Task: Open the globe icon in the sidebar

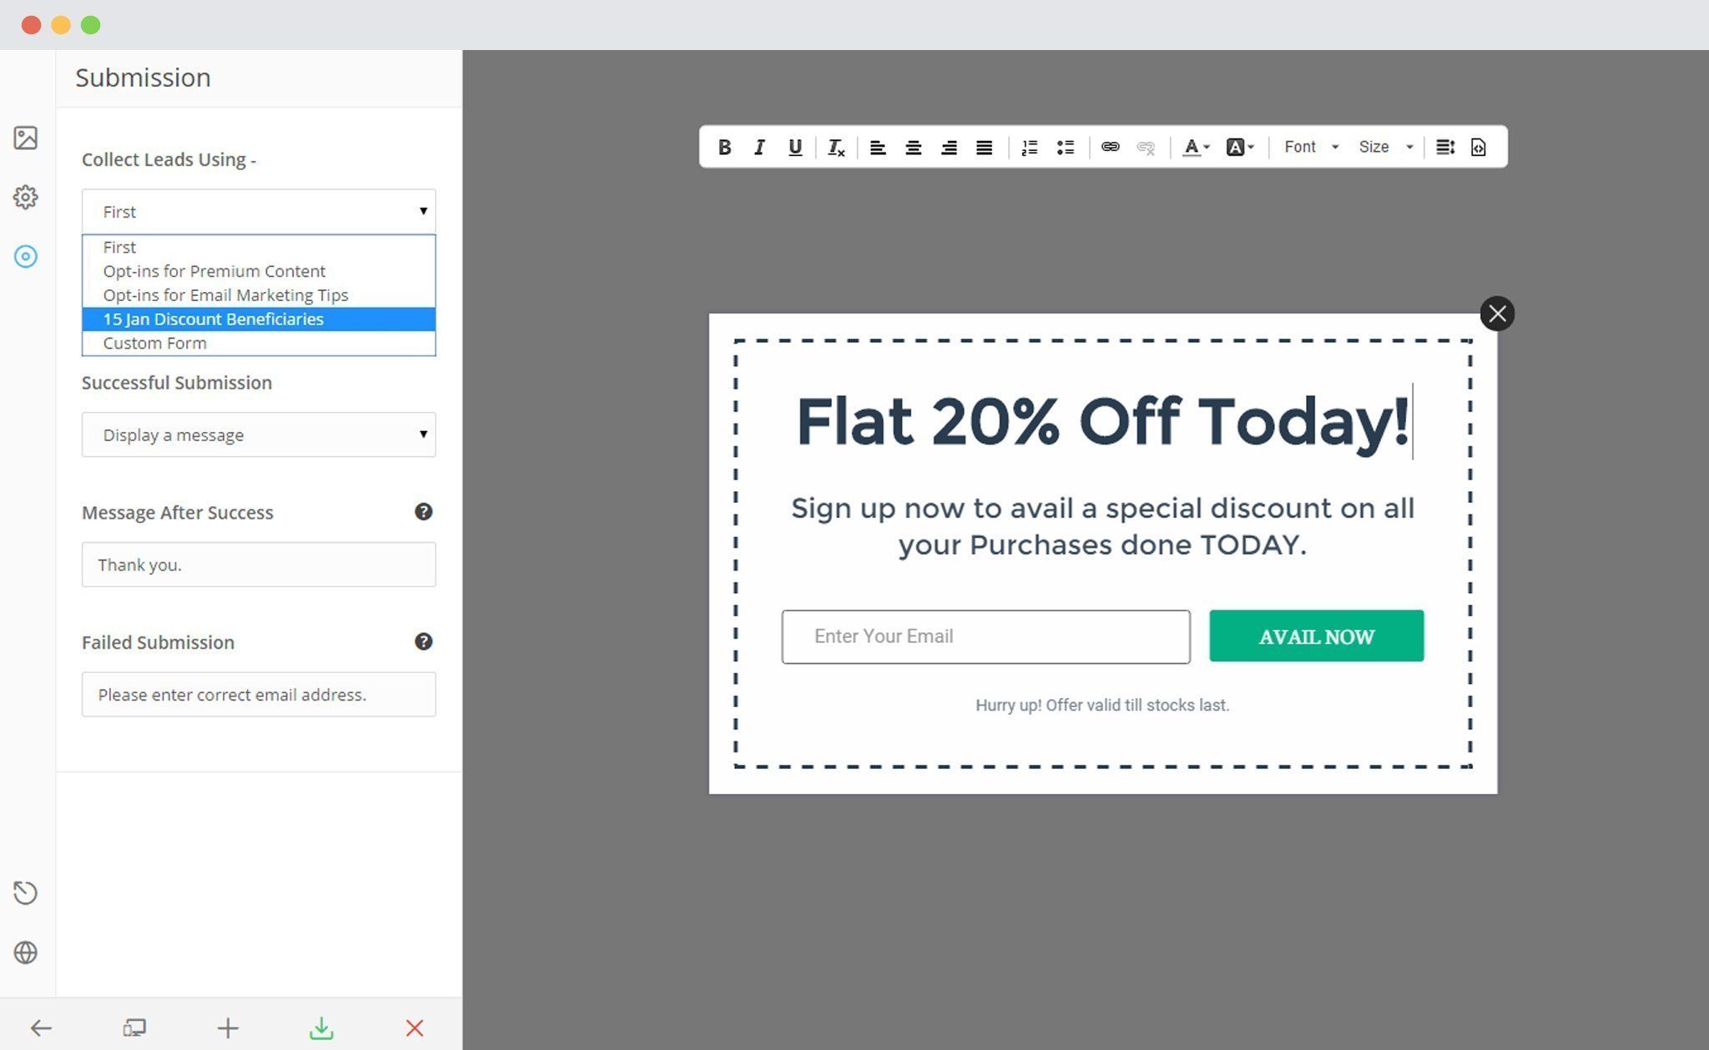Action: coord(26,952)
